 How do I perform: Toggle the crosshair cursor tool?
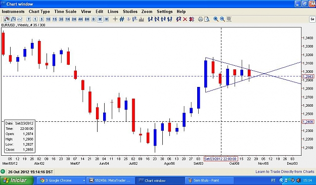click(x=115, y=19)
